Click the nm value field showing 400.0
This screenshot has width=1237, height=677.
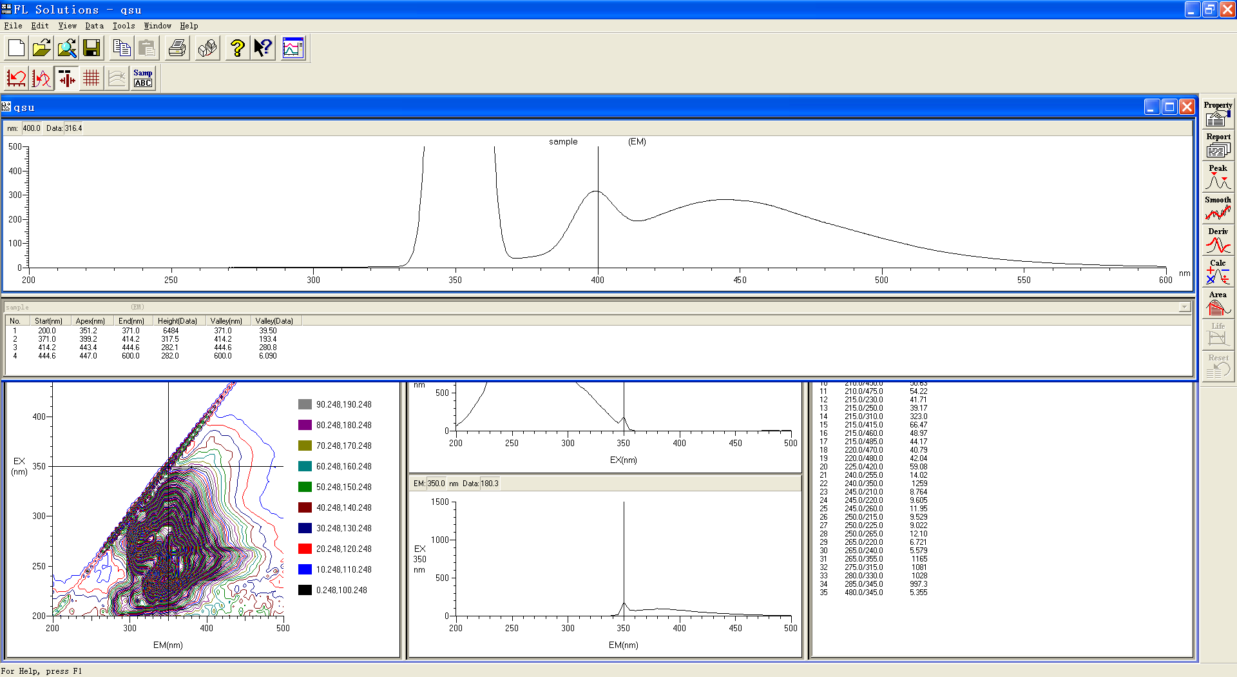click(32, 128)
